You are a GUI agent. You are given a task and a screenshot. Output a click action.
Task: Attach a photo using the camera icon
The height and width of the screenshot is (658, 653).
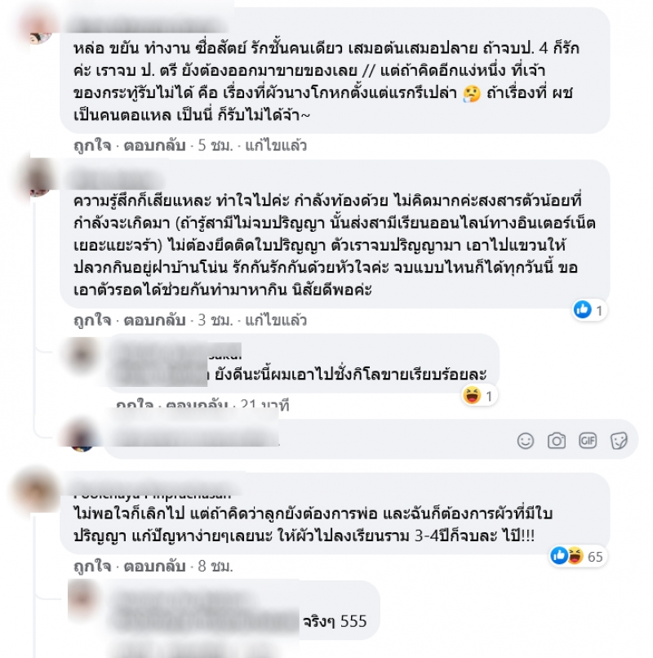(x=557, y=441)
